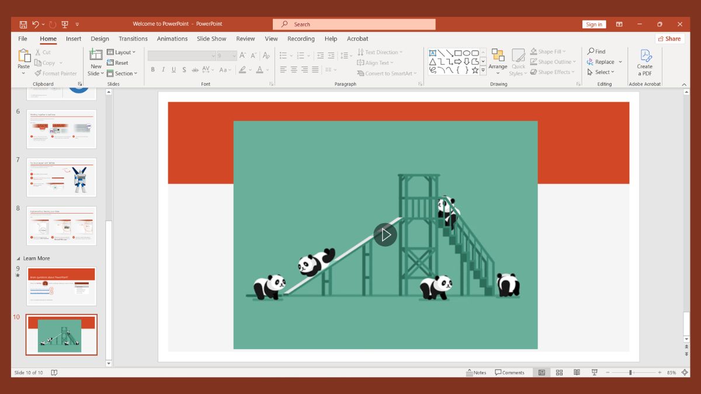
Task: Select the Format Painter tool
Action: click(57, 73)
